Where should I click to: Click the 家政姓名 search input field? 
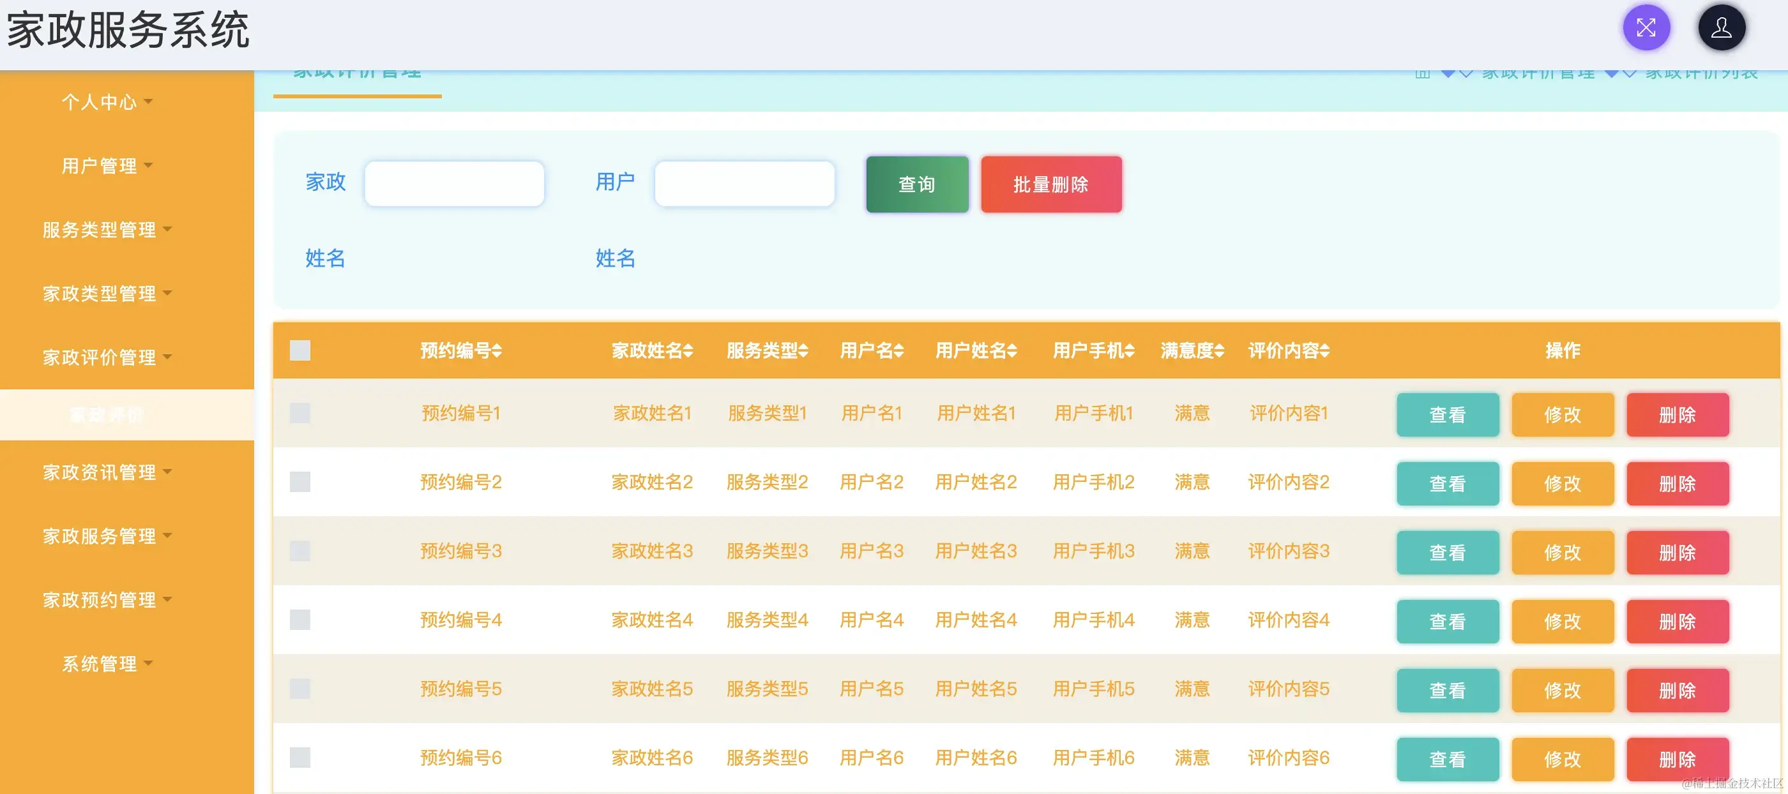tap(455, 183)
